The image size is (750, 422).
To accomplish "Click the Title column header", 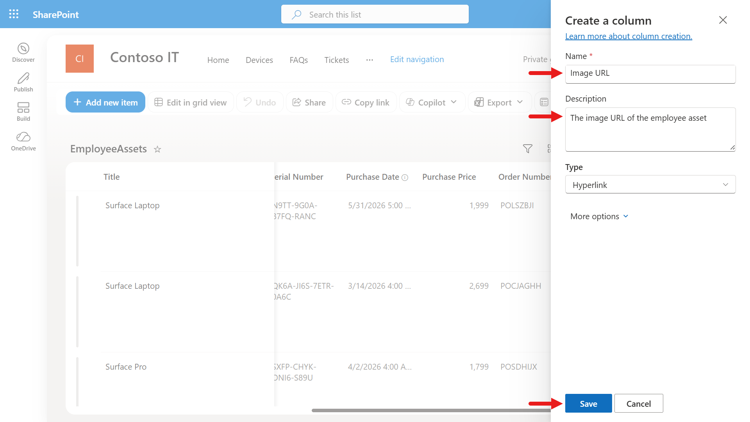I will tap(112, 177).
